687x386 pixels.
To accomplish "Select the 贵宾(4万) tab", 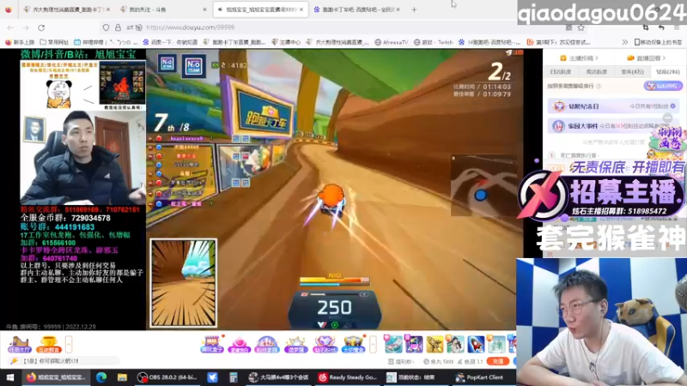I will tap(632, 72).
